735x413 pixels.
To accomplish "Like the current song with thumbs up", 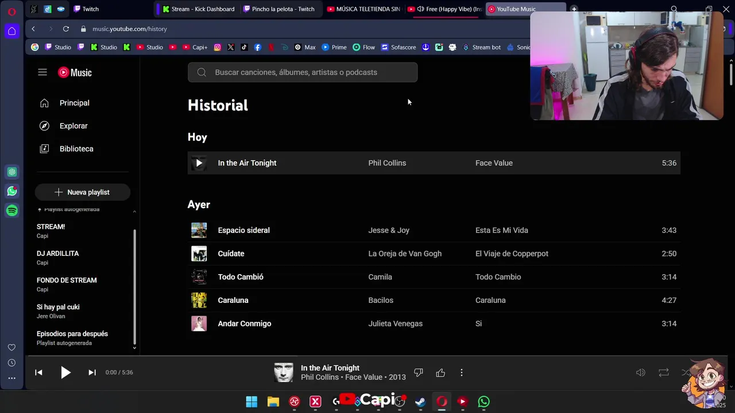I will [x=440, y=373].
